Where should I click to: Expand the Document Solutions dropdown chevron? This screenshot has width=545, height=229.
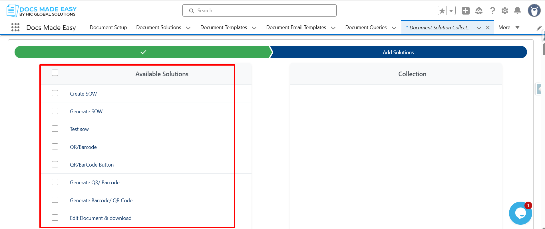[188, 28]
